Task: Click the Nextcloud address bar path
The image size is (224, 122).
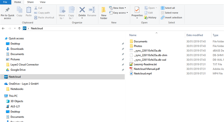Action: [37, 28]
